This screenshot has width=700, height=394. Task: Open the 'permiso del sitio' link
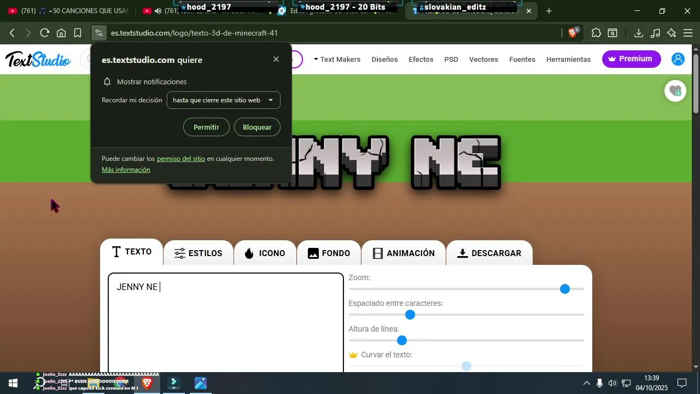tap(181, 159)
